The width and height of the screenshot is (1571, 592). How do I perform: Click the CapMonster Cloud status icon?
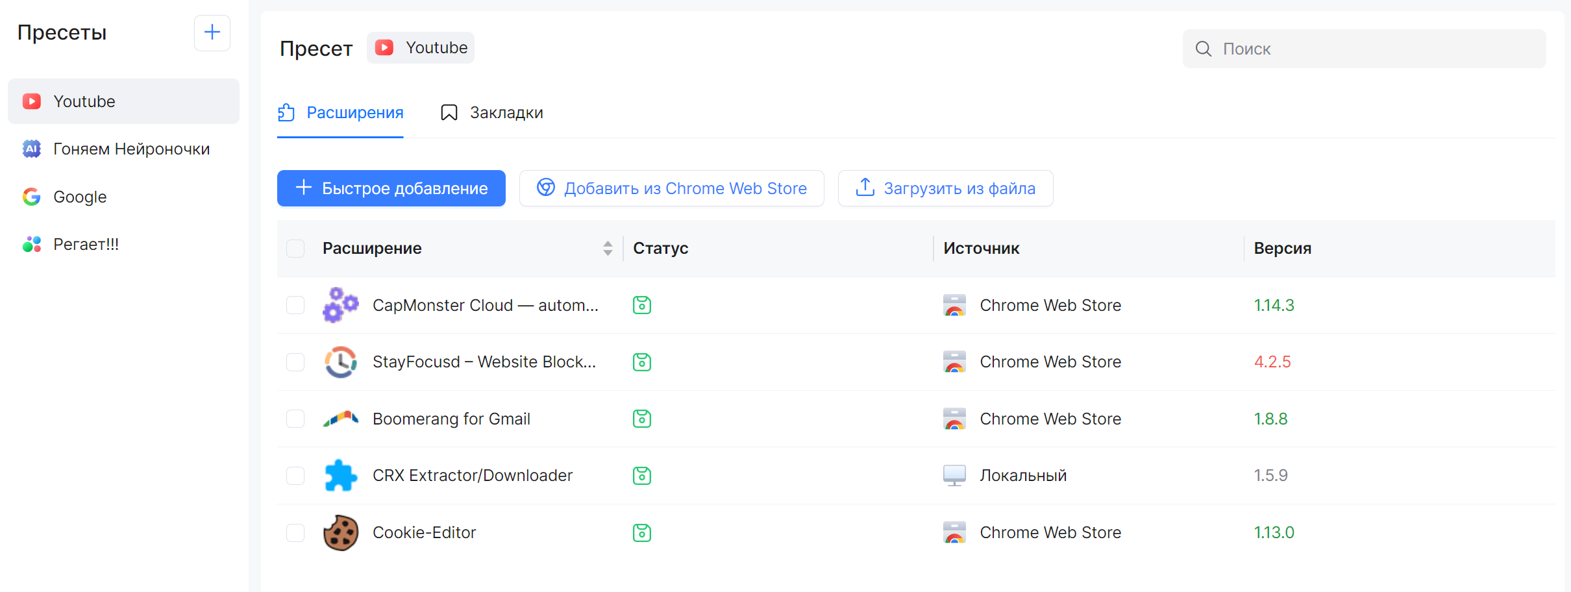[x=641, y=305]
